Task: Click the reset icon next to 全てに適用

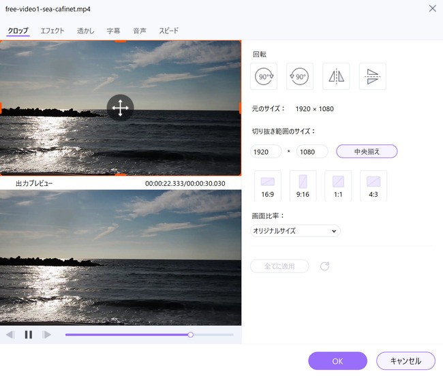Action: 324,266
